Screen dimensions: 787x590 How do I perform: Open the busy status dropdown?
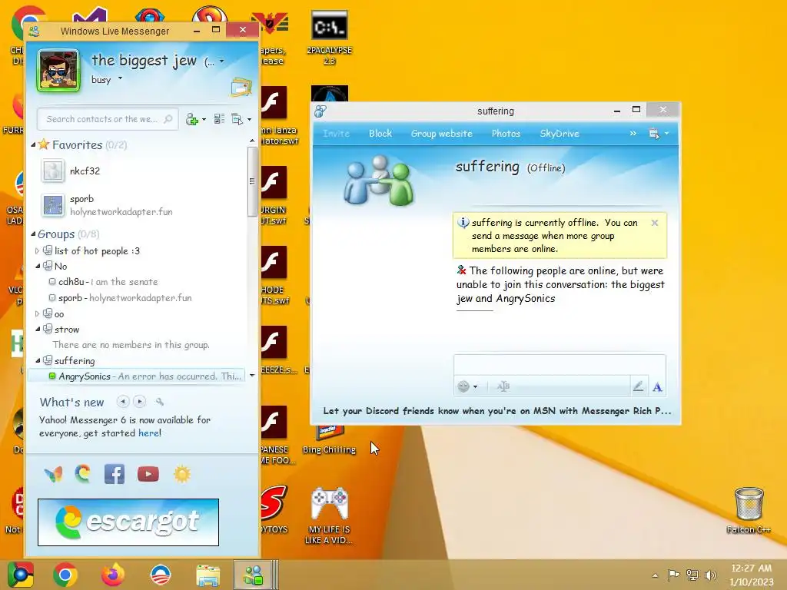click(120, 79)
